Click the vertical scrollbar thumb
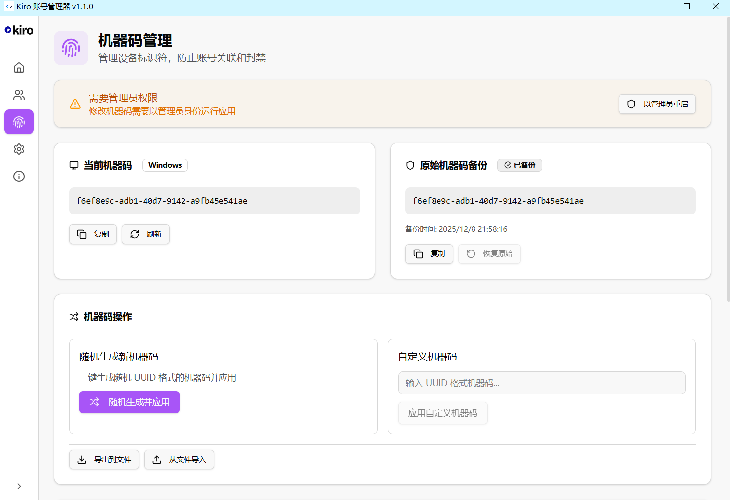 (728, 159)
